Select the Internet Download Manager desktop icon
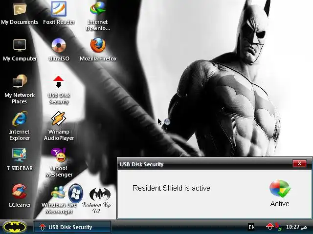Image resolution: width=313 pixels, height=234 pixels. pos(98,16)
